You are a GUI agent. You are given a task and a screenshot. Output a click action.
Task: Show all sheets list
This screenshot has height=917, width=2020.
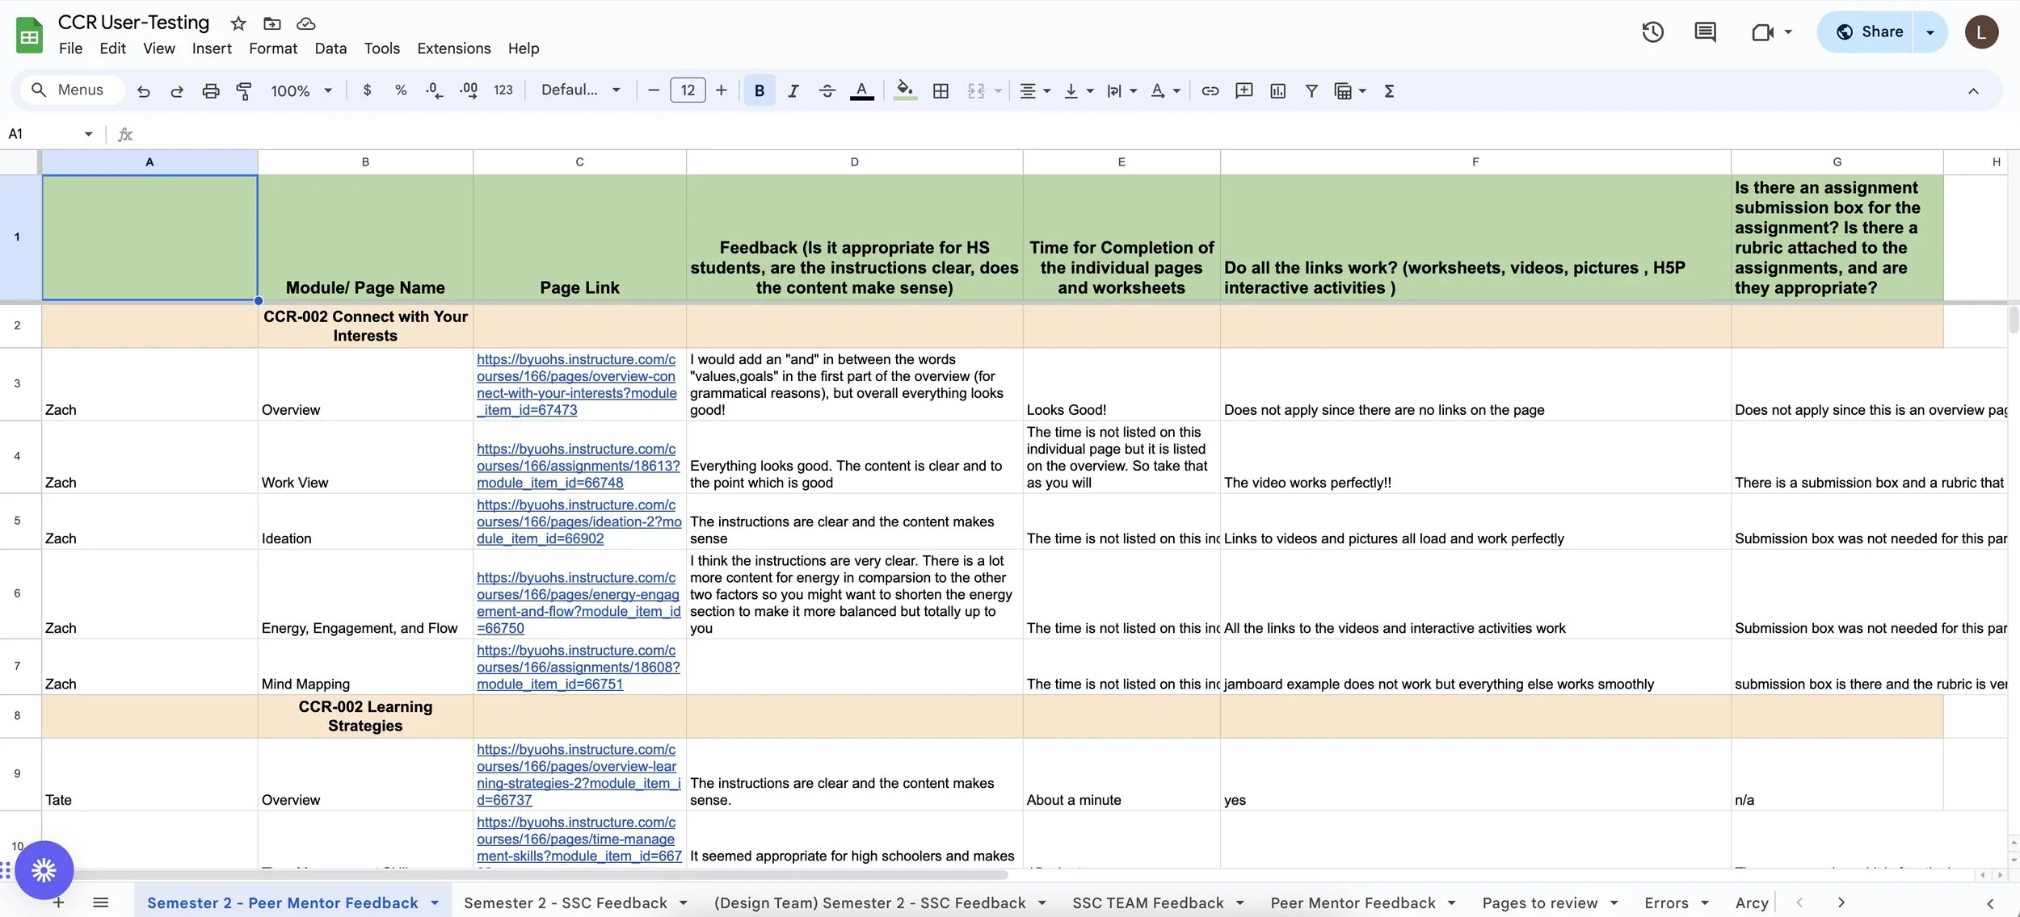pos(100,902)
